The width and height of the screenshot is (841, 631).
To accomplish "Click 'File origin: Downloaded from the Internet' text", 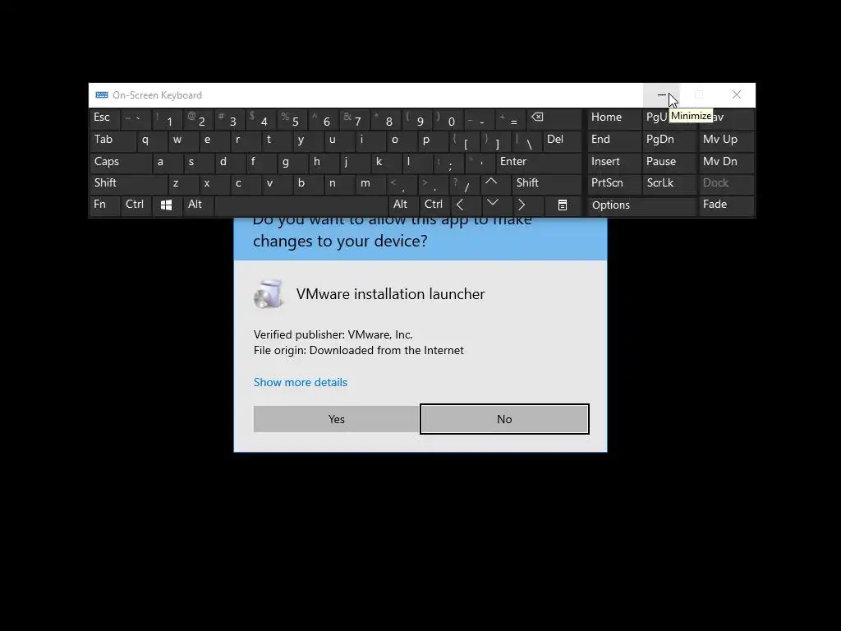I will pyautogui.click(x=359, y=350).
